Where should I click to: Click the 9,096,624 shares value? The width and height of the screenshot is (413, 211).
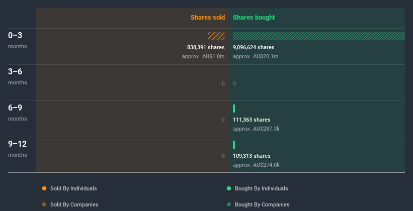click(x=254, y=47)
